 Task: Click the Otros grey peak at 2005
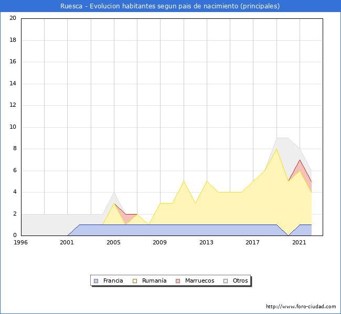coord(114,193)
